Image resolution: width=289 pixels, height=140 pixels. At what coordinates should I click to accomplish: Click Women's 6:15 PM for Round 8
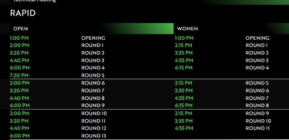point(184,106)
